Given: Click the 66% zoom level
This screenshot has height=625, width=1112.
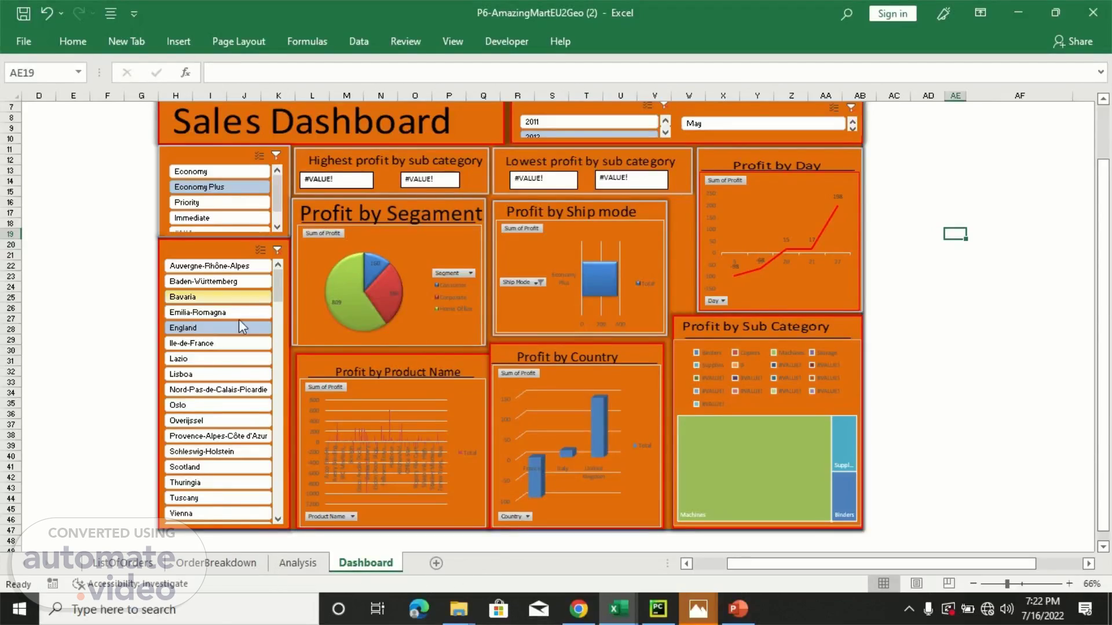Looking at the screenshot, I should point(1092,584).
